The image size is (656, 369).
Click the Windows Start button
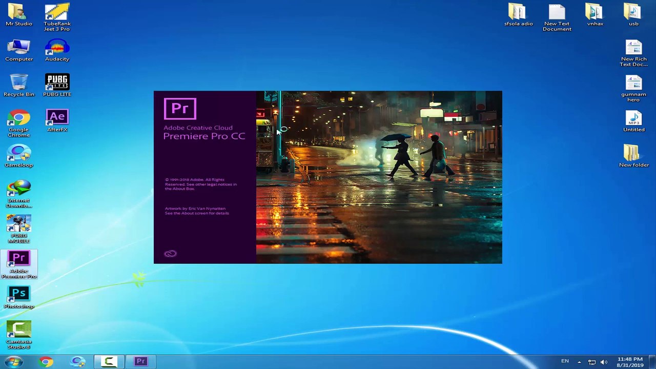[x=14, y=362]
